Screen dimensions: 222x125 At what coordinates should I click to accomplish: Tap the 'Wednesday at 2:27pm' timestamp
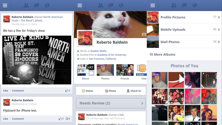[x=24, y=104]
